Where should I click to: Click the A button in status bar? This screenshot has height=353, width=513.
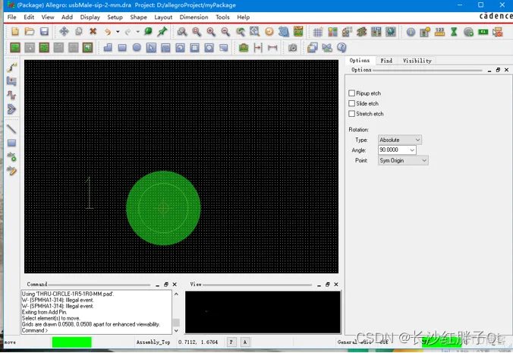244,342
